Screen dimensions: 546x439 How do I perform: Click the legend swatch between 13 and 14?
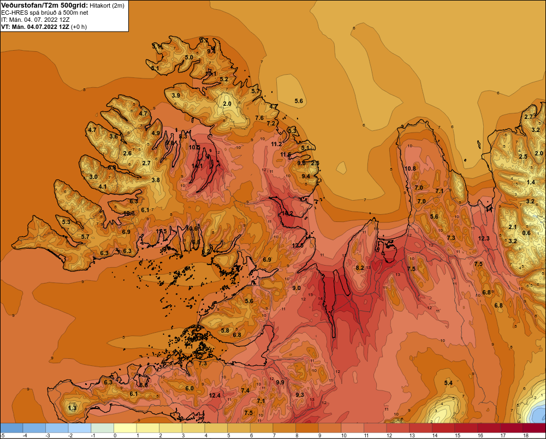click(x=420, y=428)
